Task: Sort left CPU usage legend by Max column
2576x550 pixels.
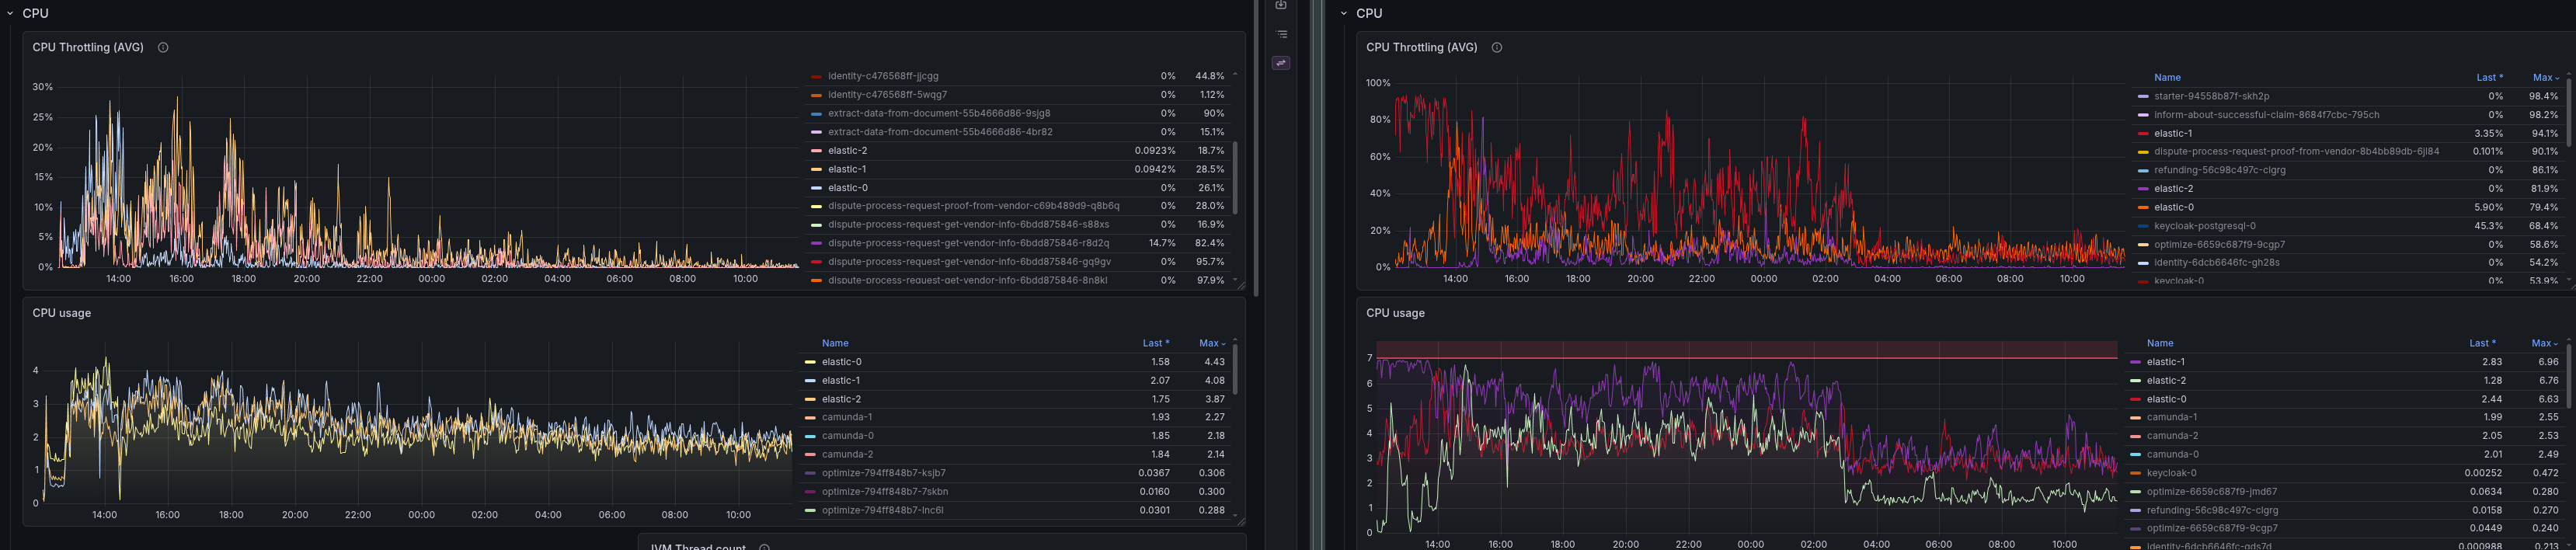Action: click(x=1212, y=343)
